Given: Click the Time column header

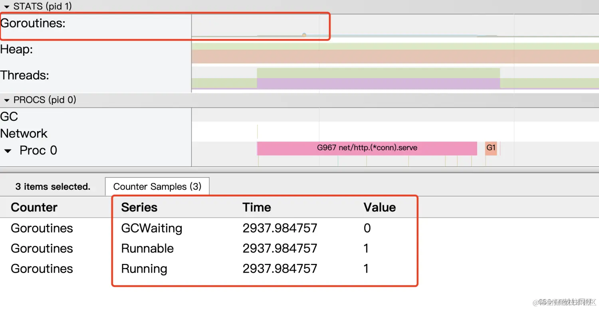Looking at the screenshot, I should click(x=257, y=207).
